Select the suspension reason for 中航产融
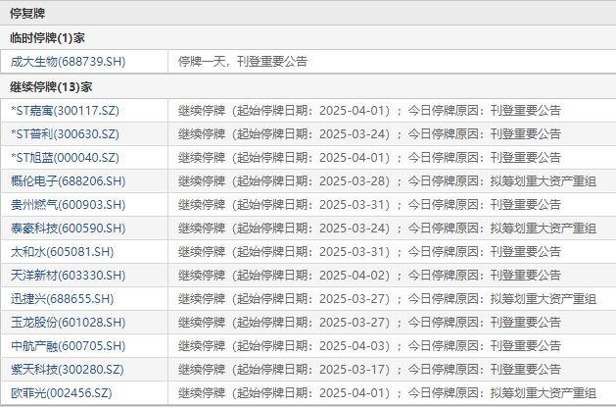Viewport: 616px width, 407px height. 369,346
